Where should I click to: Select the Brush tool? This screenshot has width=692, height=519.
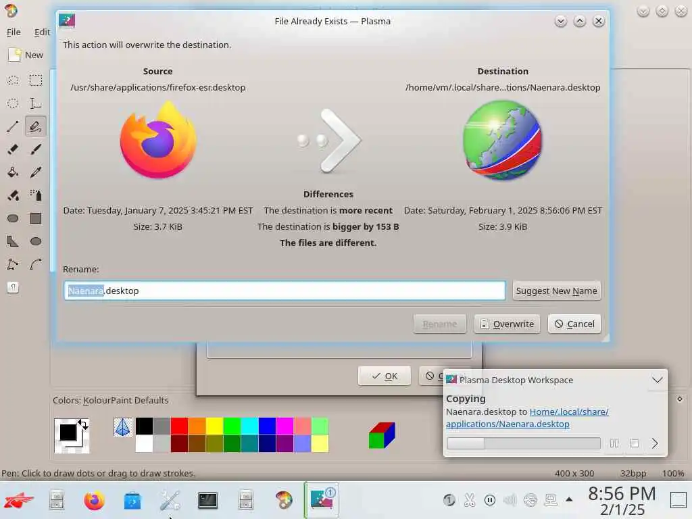(36, 149)
